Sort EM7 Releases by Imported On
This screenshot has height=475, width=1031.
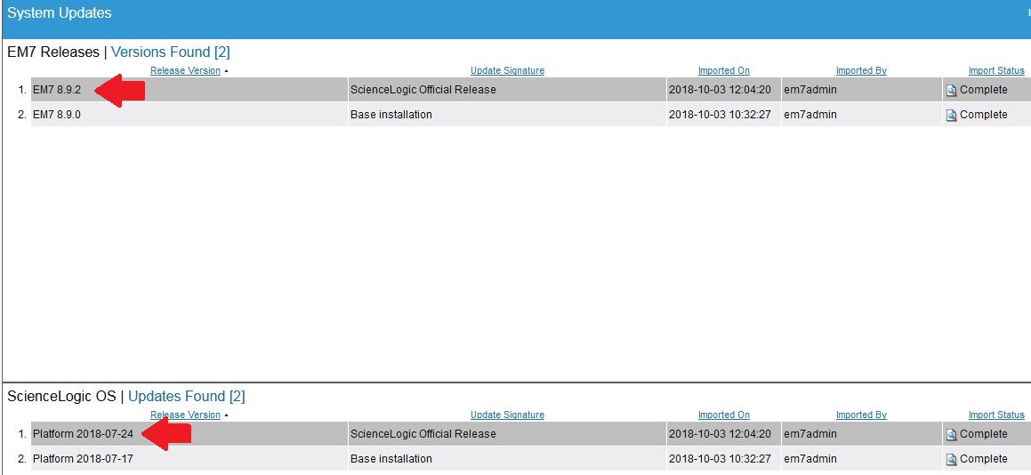point(723,71)
